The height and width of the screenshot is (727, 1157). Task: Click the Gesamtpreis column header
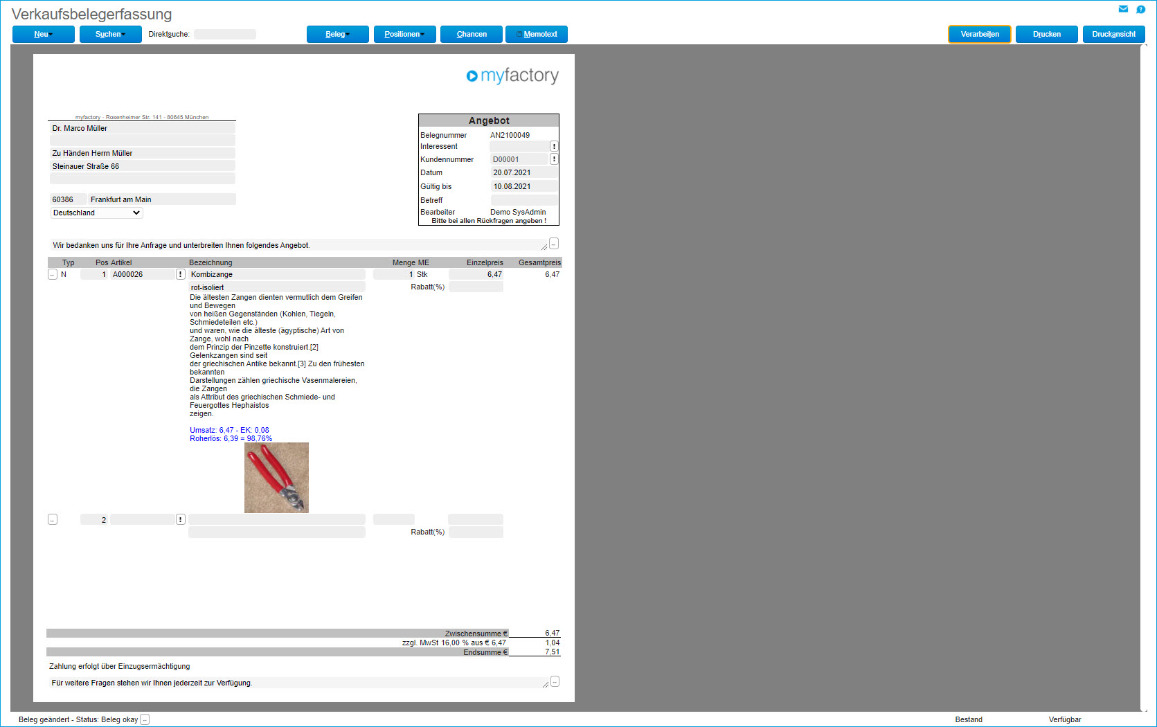click(x=539, y=262)
